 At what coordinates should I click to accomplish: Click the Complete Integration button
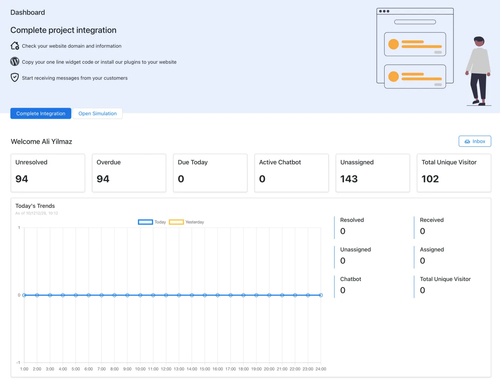(x=41, y=113)
